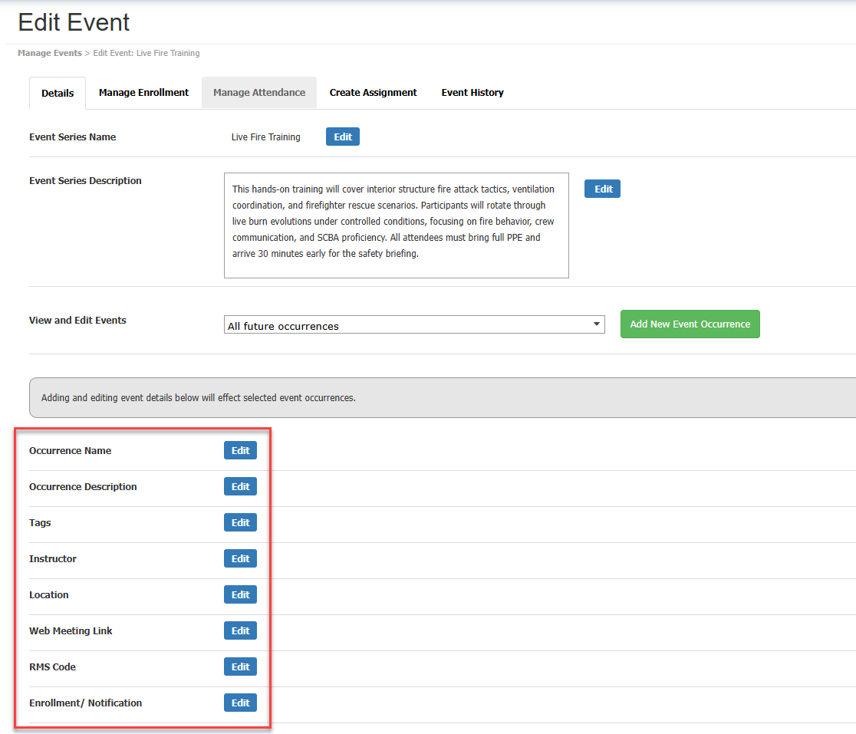Screen dimensions: 856x734
Task: Edit the Web Meeting Link
Action: [x=240, y=631]
